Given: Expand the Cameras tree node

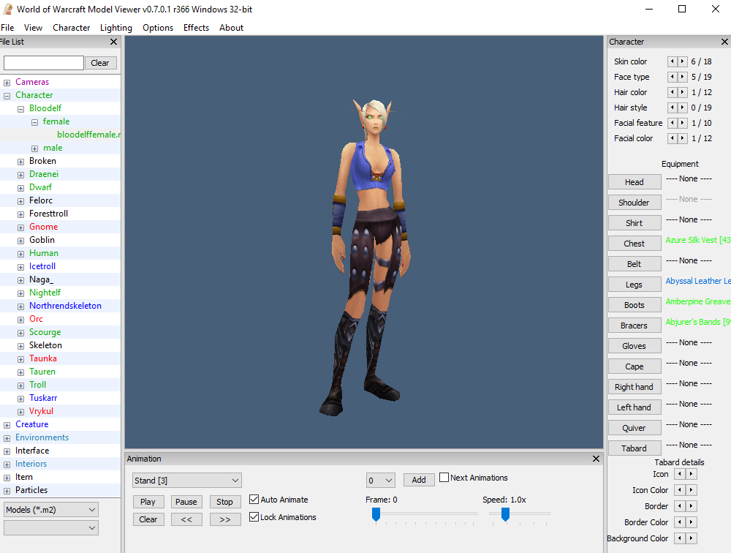Looking at the screenshot, I should pyautogui.click(x=7, y=83).
